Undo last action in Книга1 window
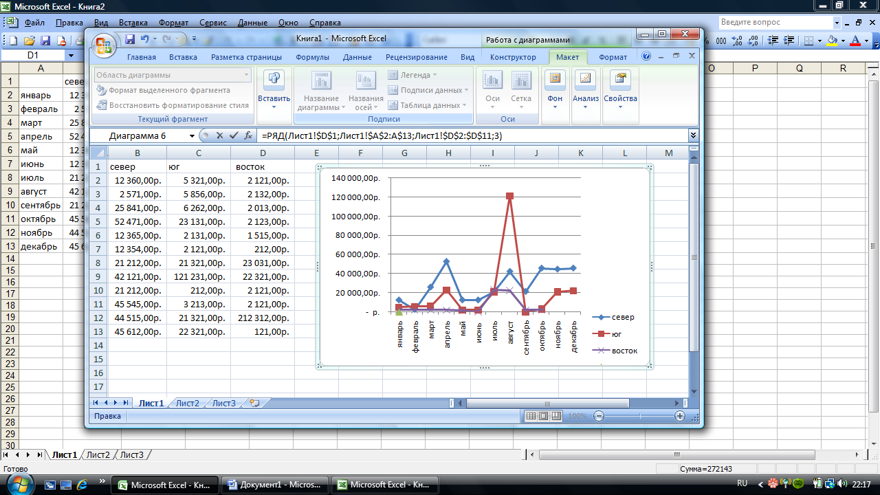This screenshot has height=495, width=880. tap(144, 39)
